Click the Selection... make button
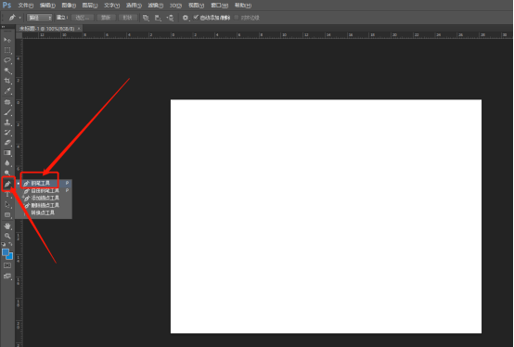Screen dimensions: 514x347 point(83,18)
